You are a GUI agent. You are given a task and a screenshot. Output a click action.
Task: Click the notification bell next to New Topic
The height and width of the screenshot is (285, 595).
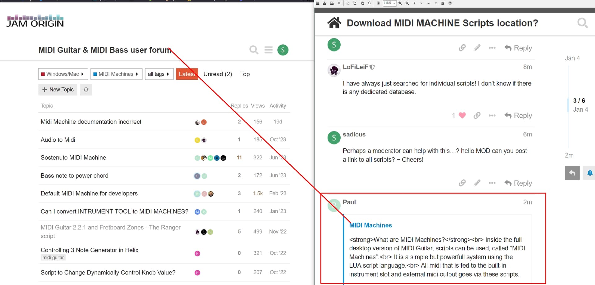click(86, 90)
